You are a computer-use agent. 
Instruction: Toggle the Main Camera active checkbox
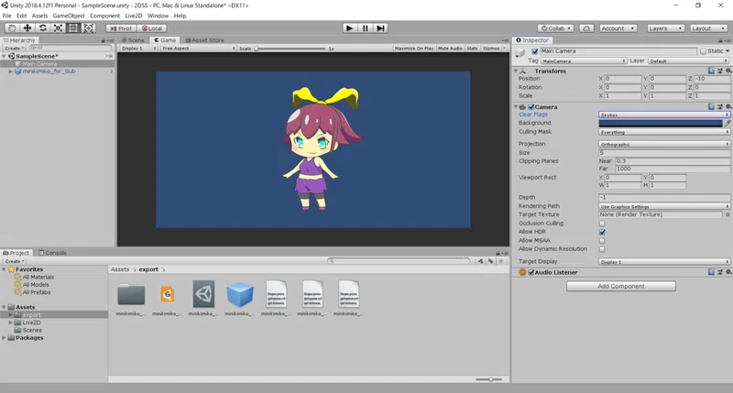point(535,51)
